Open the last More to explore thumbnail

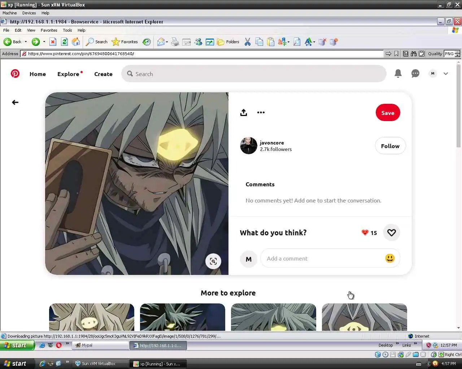tap(365, 317)
